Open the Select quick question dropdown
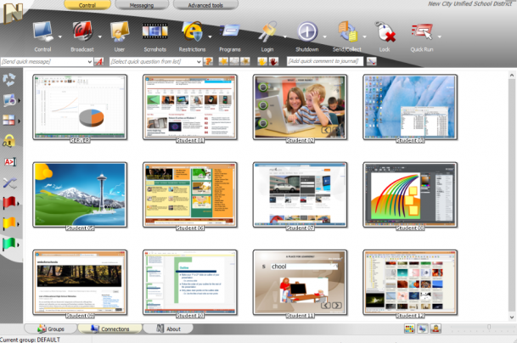Viewport: 517px width, 343px height. pyautogui.click(x=199, y=62)
